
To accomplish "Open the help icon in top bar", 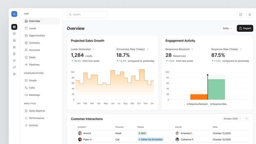I will pos(241,14).
